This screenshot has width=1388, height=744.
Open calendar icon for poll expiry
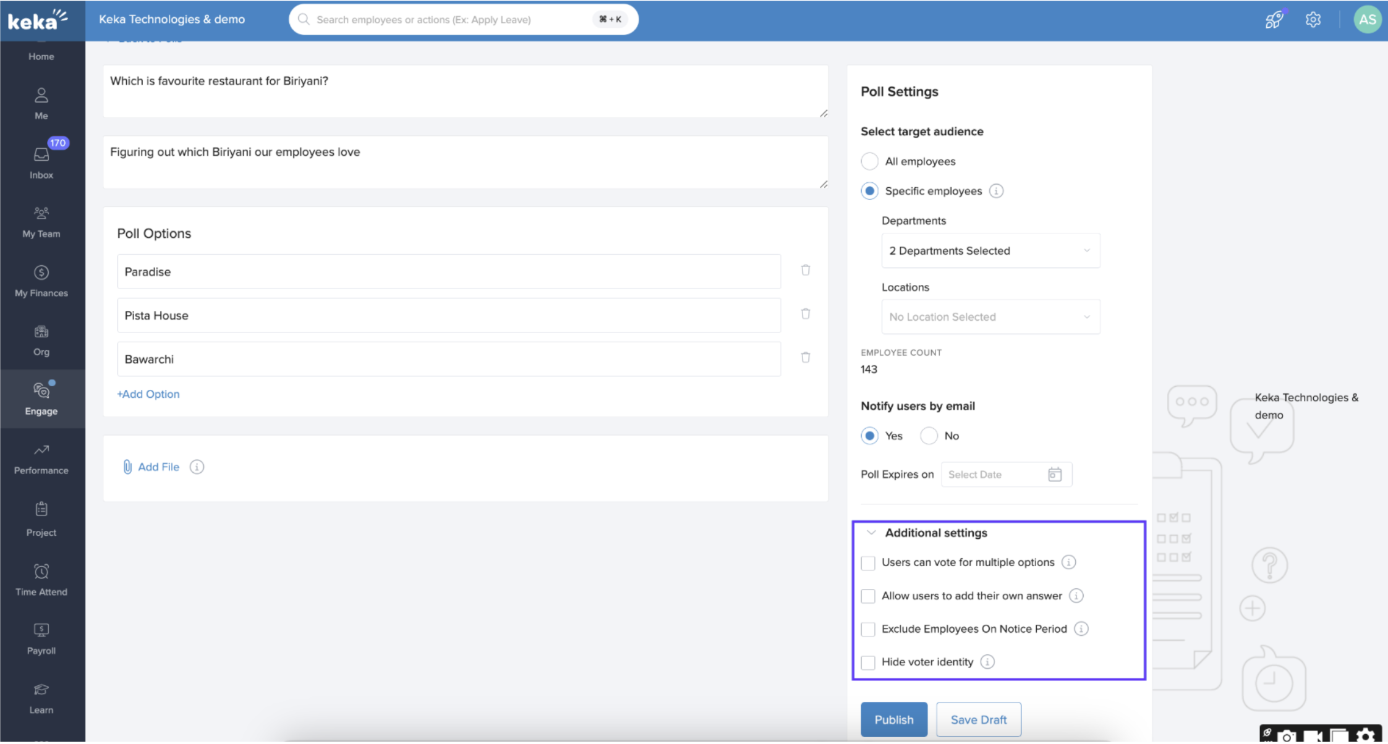tap(1055, 475)
